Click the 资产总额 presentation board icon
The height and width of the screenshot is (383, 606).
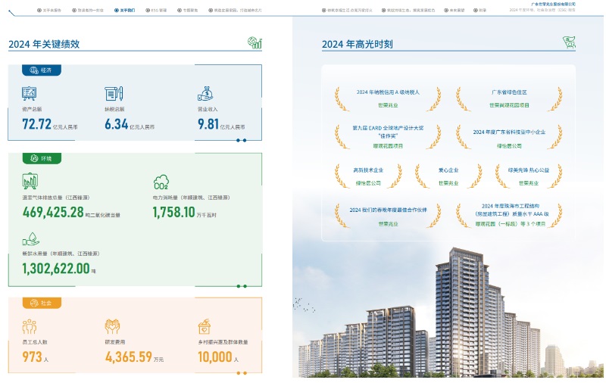pos(30,94)
